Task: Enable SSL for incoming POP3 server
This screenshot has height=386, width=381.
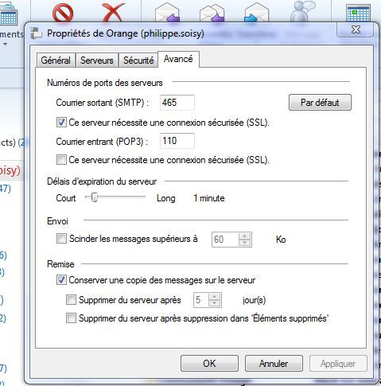Action: tap(61, 160)
